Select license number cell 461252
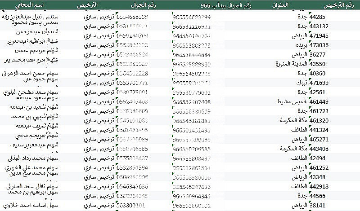 click(x=319, y=168)
